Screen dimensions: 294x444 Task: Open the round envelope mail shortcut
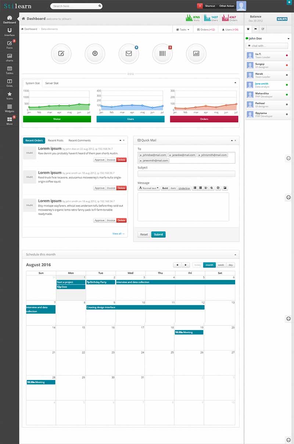tap(129, 53)
